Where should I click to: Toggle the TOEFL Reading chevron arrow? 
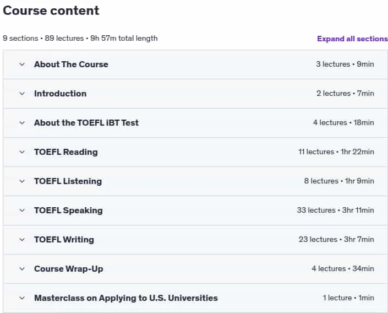(x=22, y=152)
